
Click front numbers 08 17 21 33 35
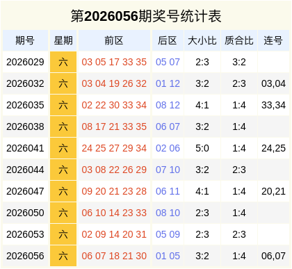point(114,127)
